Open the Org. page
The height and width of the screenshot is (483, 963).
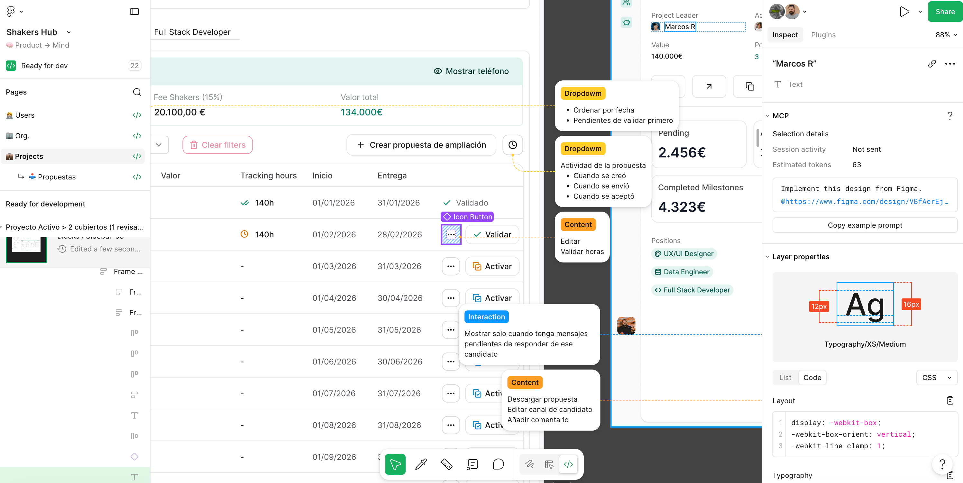point(73,136)
